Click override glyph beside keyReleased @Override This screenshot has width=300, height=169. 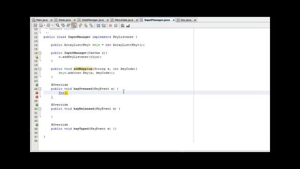pyautogui.click(x=37, y=105)
